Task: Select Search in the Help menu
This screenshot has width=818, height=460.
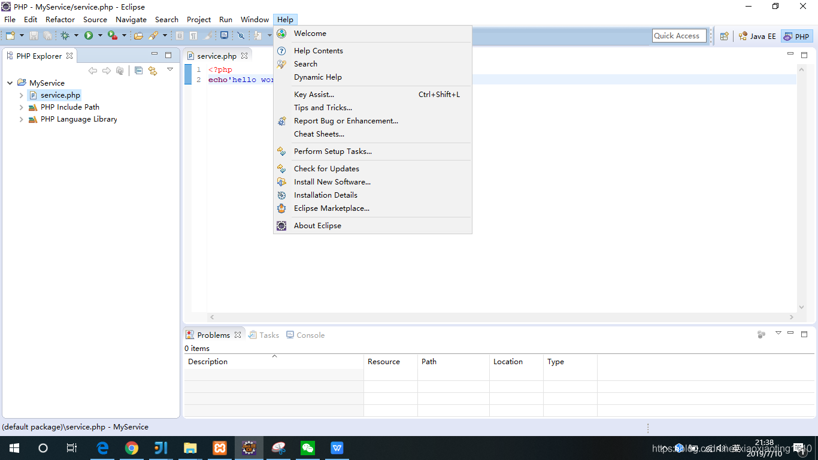Action: tap(372, 64)
